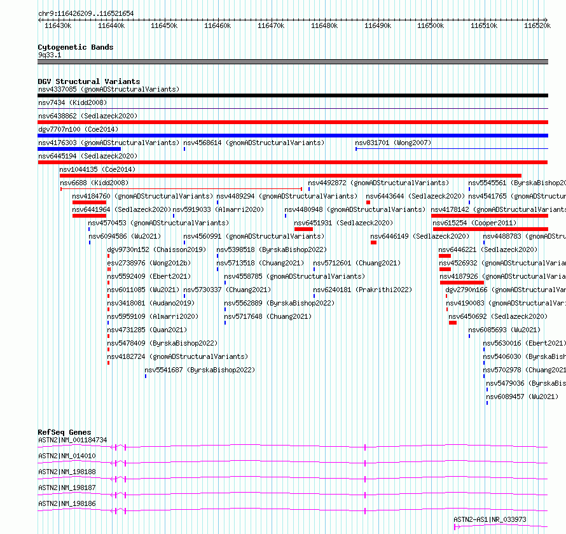566x534 pixels.
Task: Click nsv6094586 (Wu2021) label
Action: click(125, 236)
